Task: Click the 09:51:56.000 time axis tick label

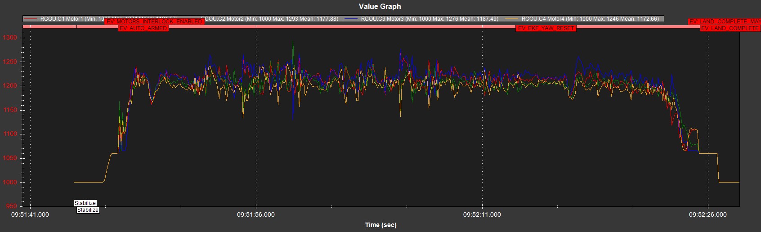Action: [255, 215]
